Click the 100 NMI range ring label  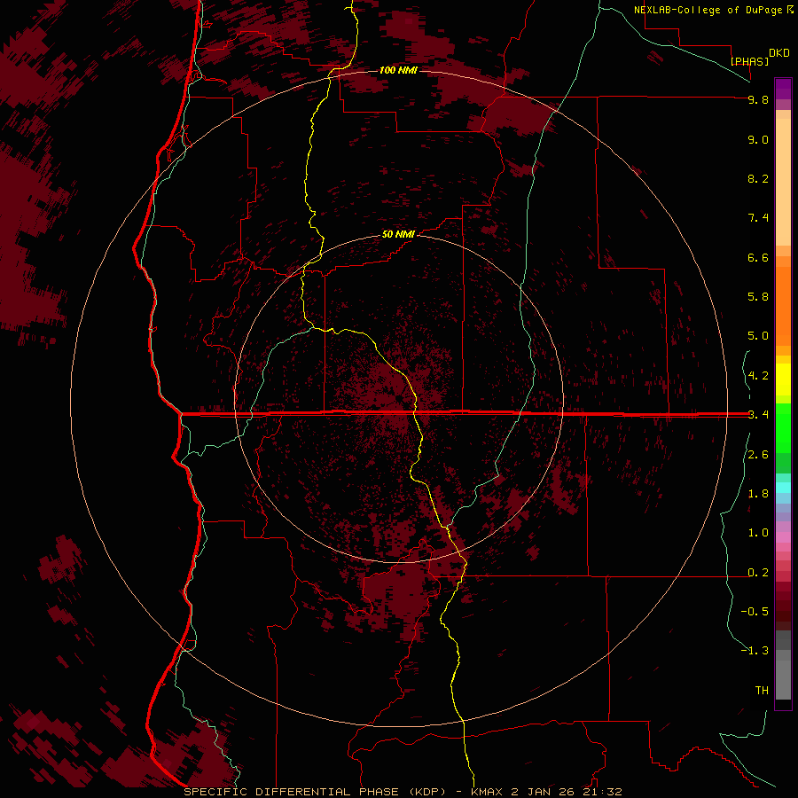pyautogui.click(x=398, y=70)
